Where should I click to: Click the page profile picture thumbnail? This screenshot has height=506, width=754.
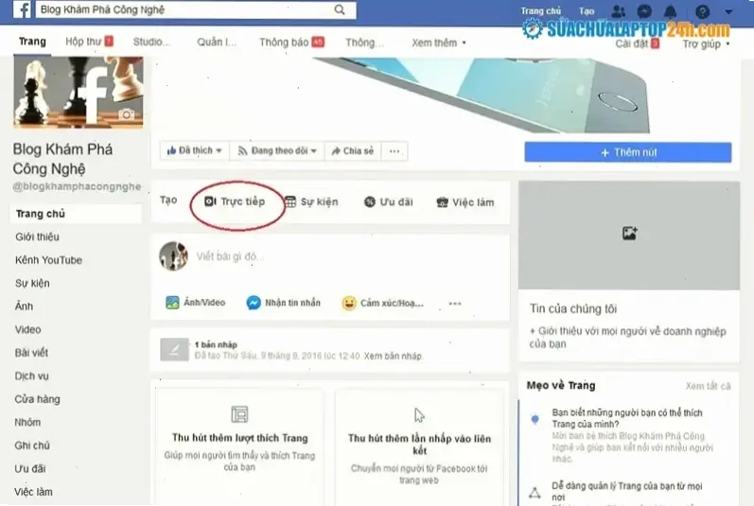[78, 92]
